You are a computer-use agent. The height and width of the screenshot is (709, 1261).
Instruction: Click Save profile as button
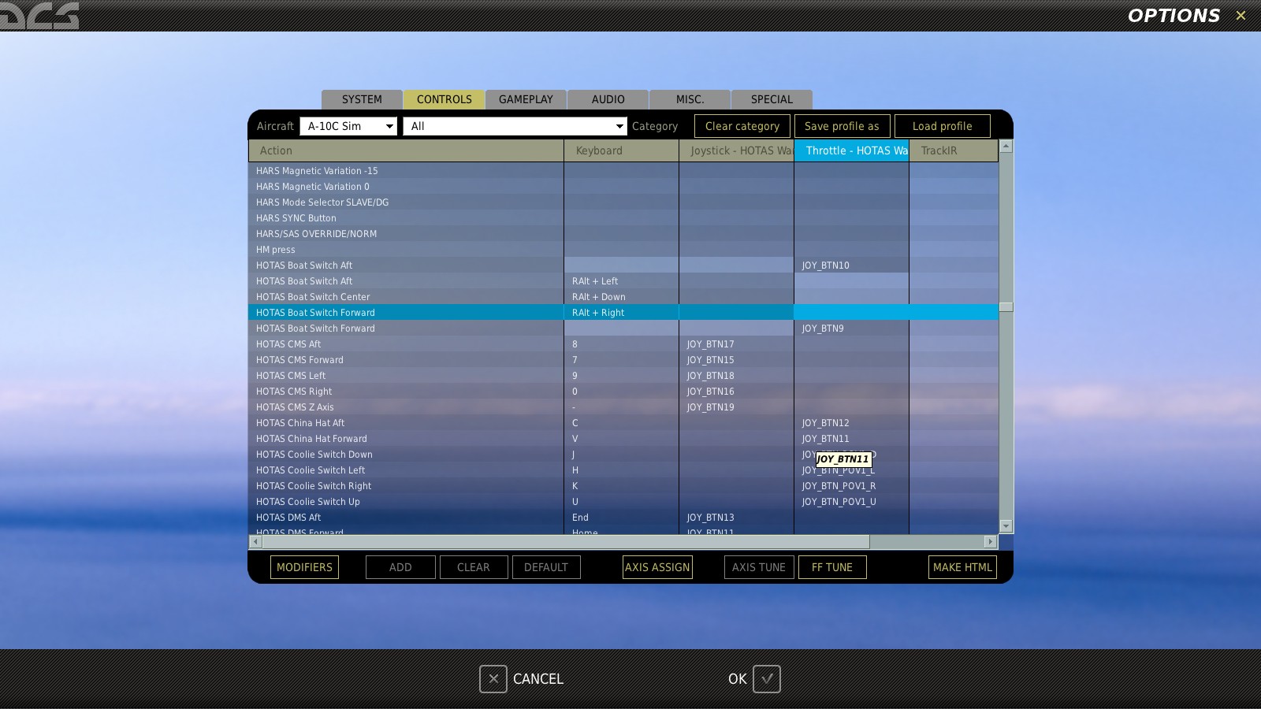(x=842, y=126)
